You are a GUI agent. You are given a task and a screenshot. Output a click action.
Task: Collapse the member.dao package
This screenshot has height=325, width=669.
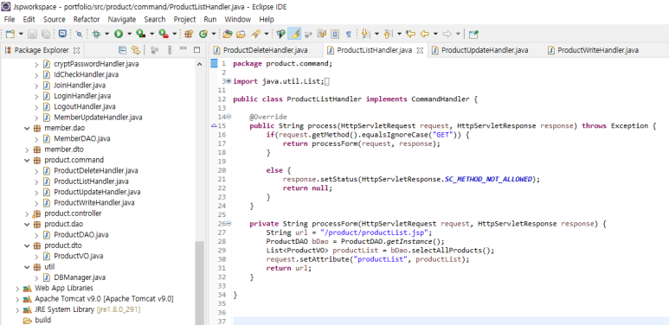pyautogui.click(x=28, y=128)
